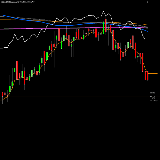Image resolution: width=160 pixels, height=160 pixels.
Task: Click the last red candlestick on the right
Action: pyautogui.click(x=148, y=76)
